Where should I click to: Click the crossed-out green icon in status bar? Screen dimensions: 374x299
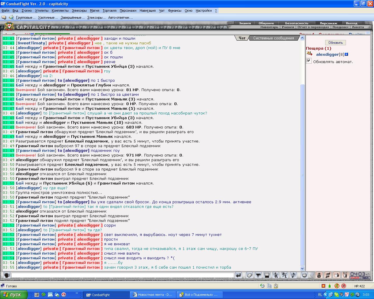coord(337,286)
